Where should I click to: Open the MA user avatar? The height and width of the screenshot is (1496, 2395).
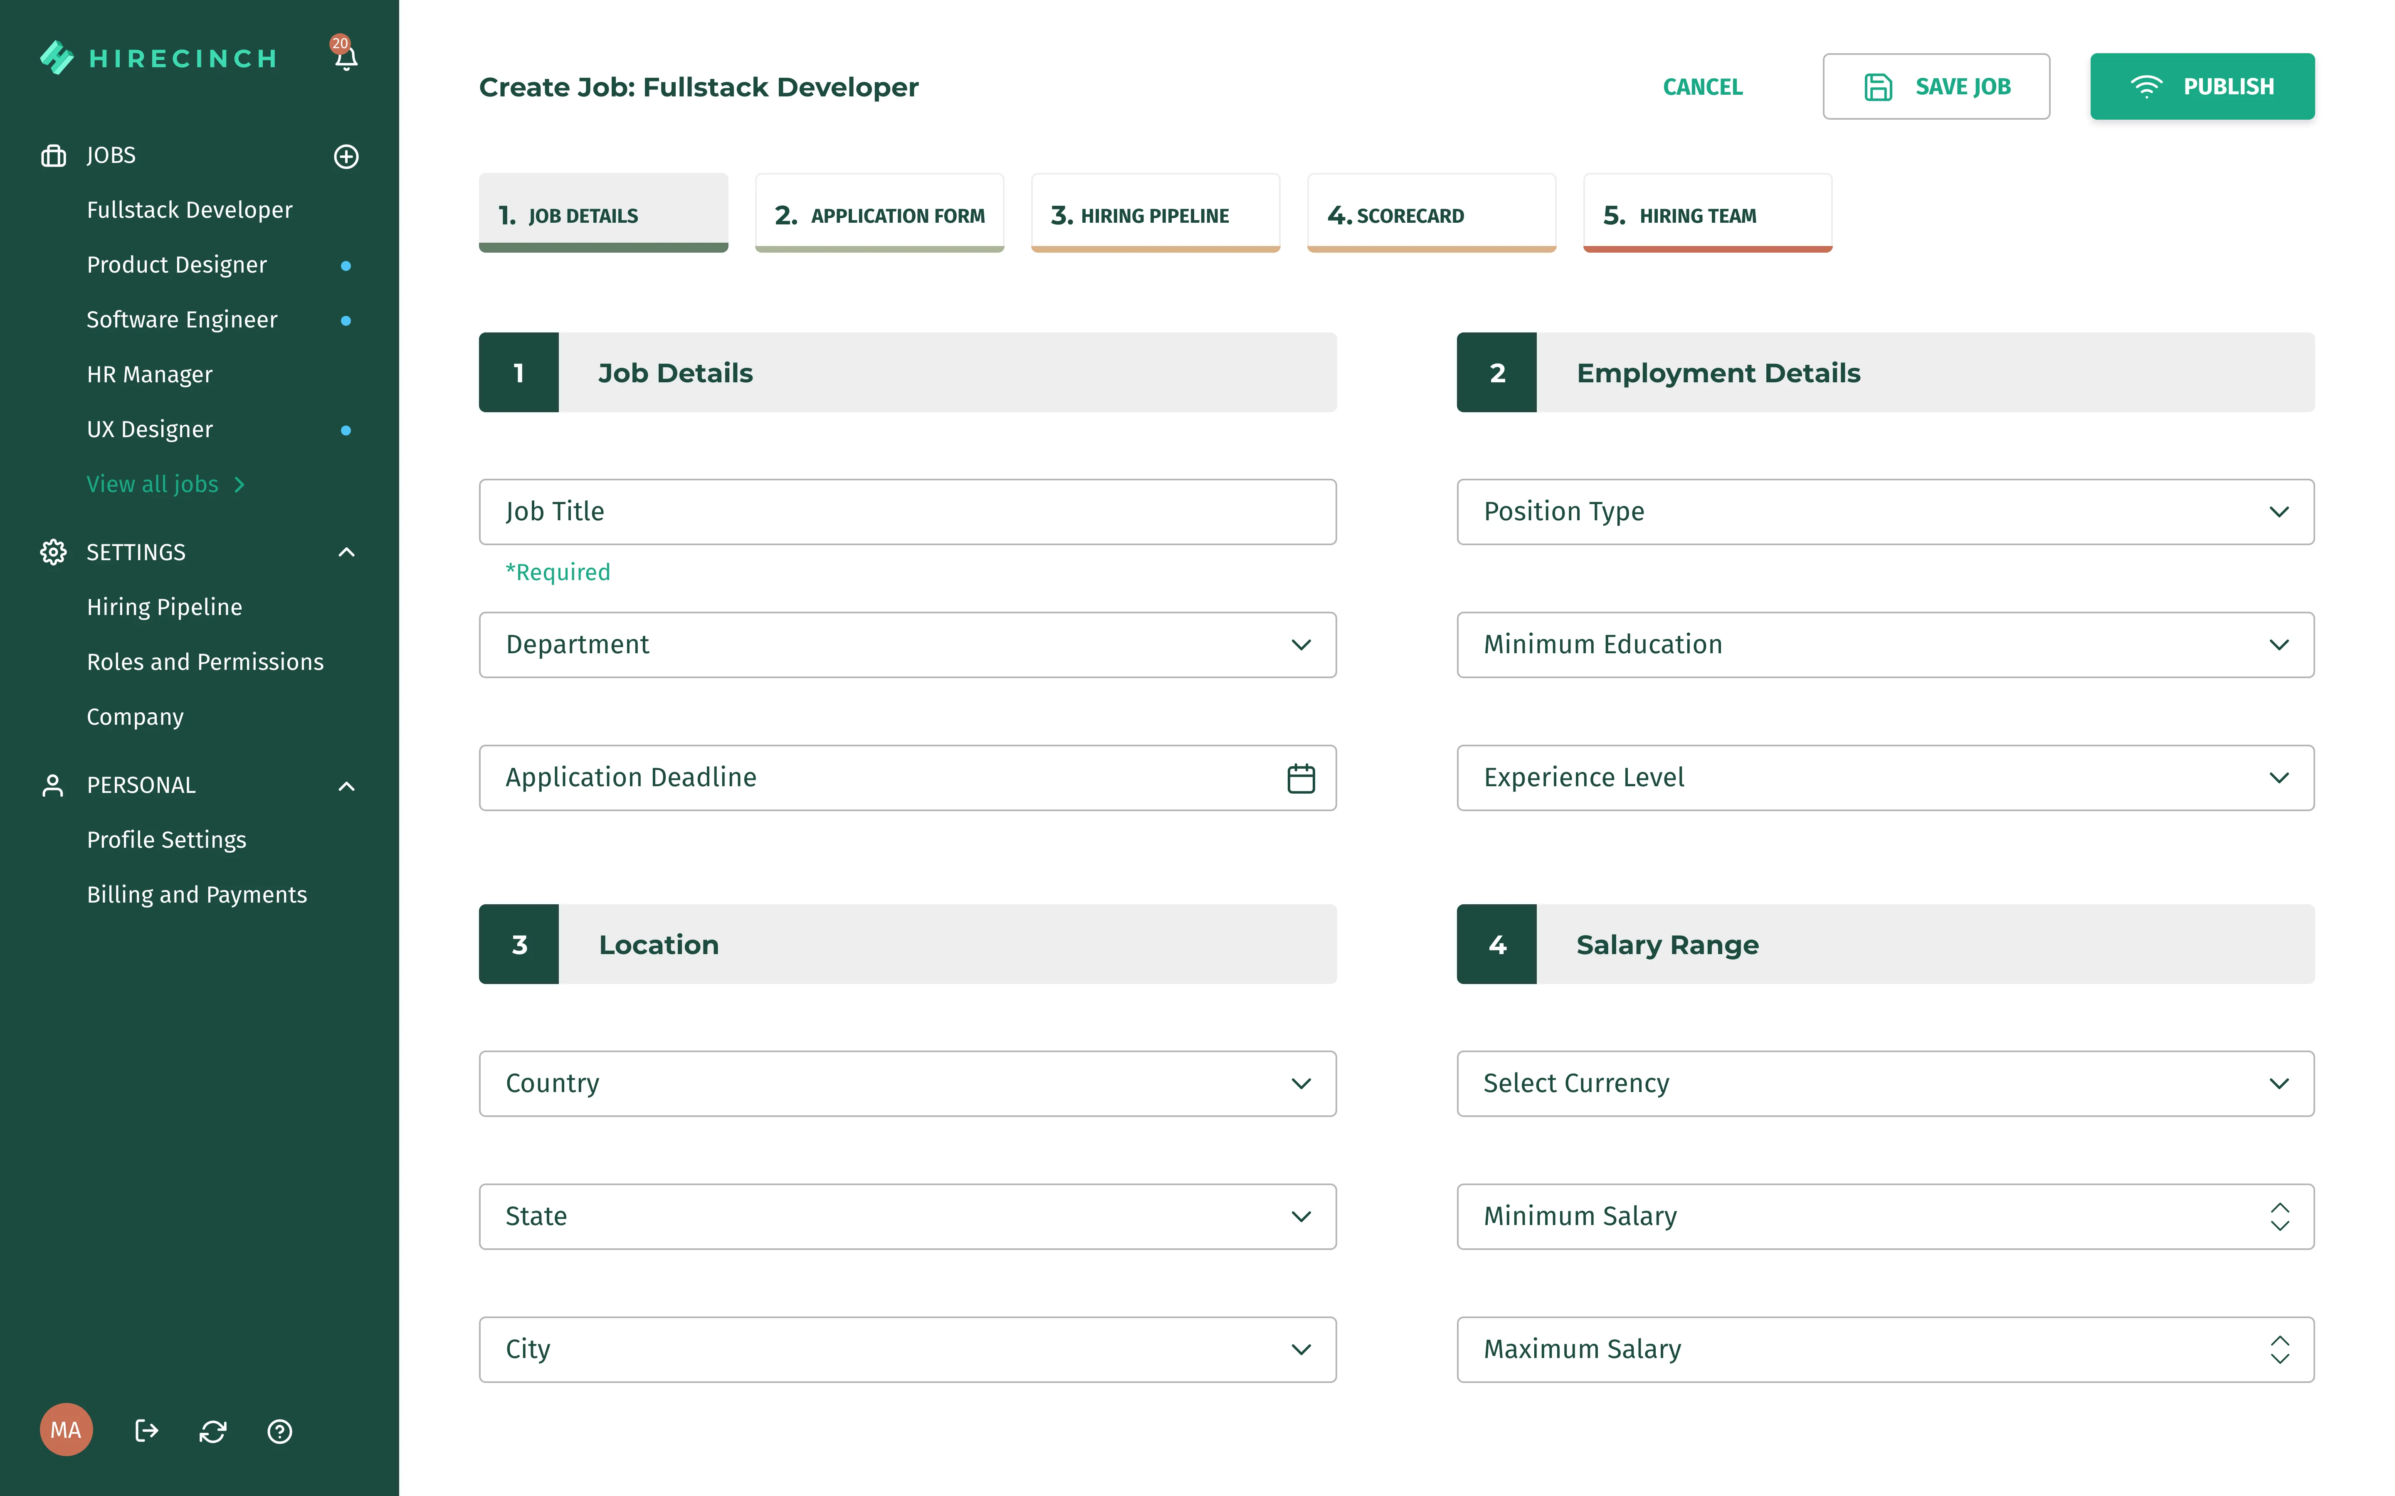click(66, 1430)
